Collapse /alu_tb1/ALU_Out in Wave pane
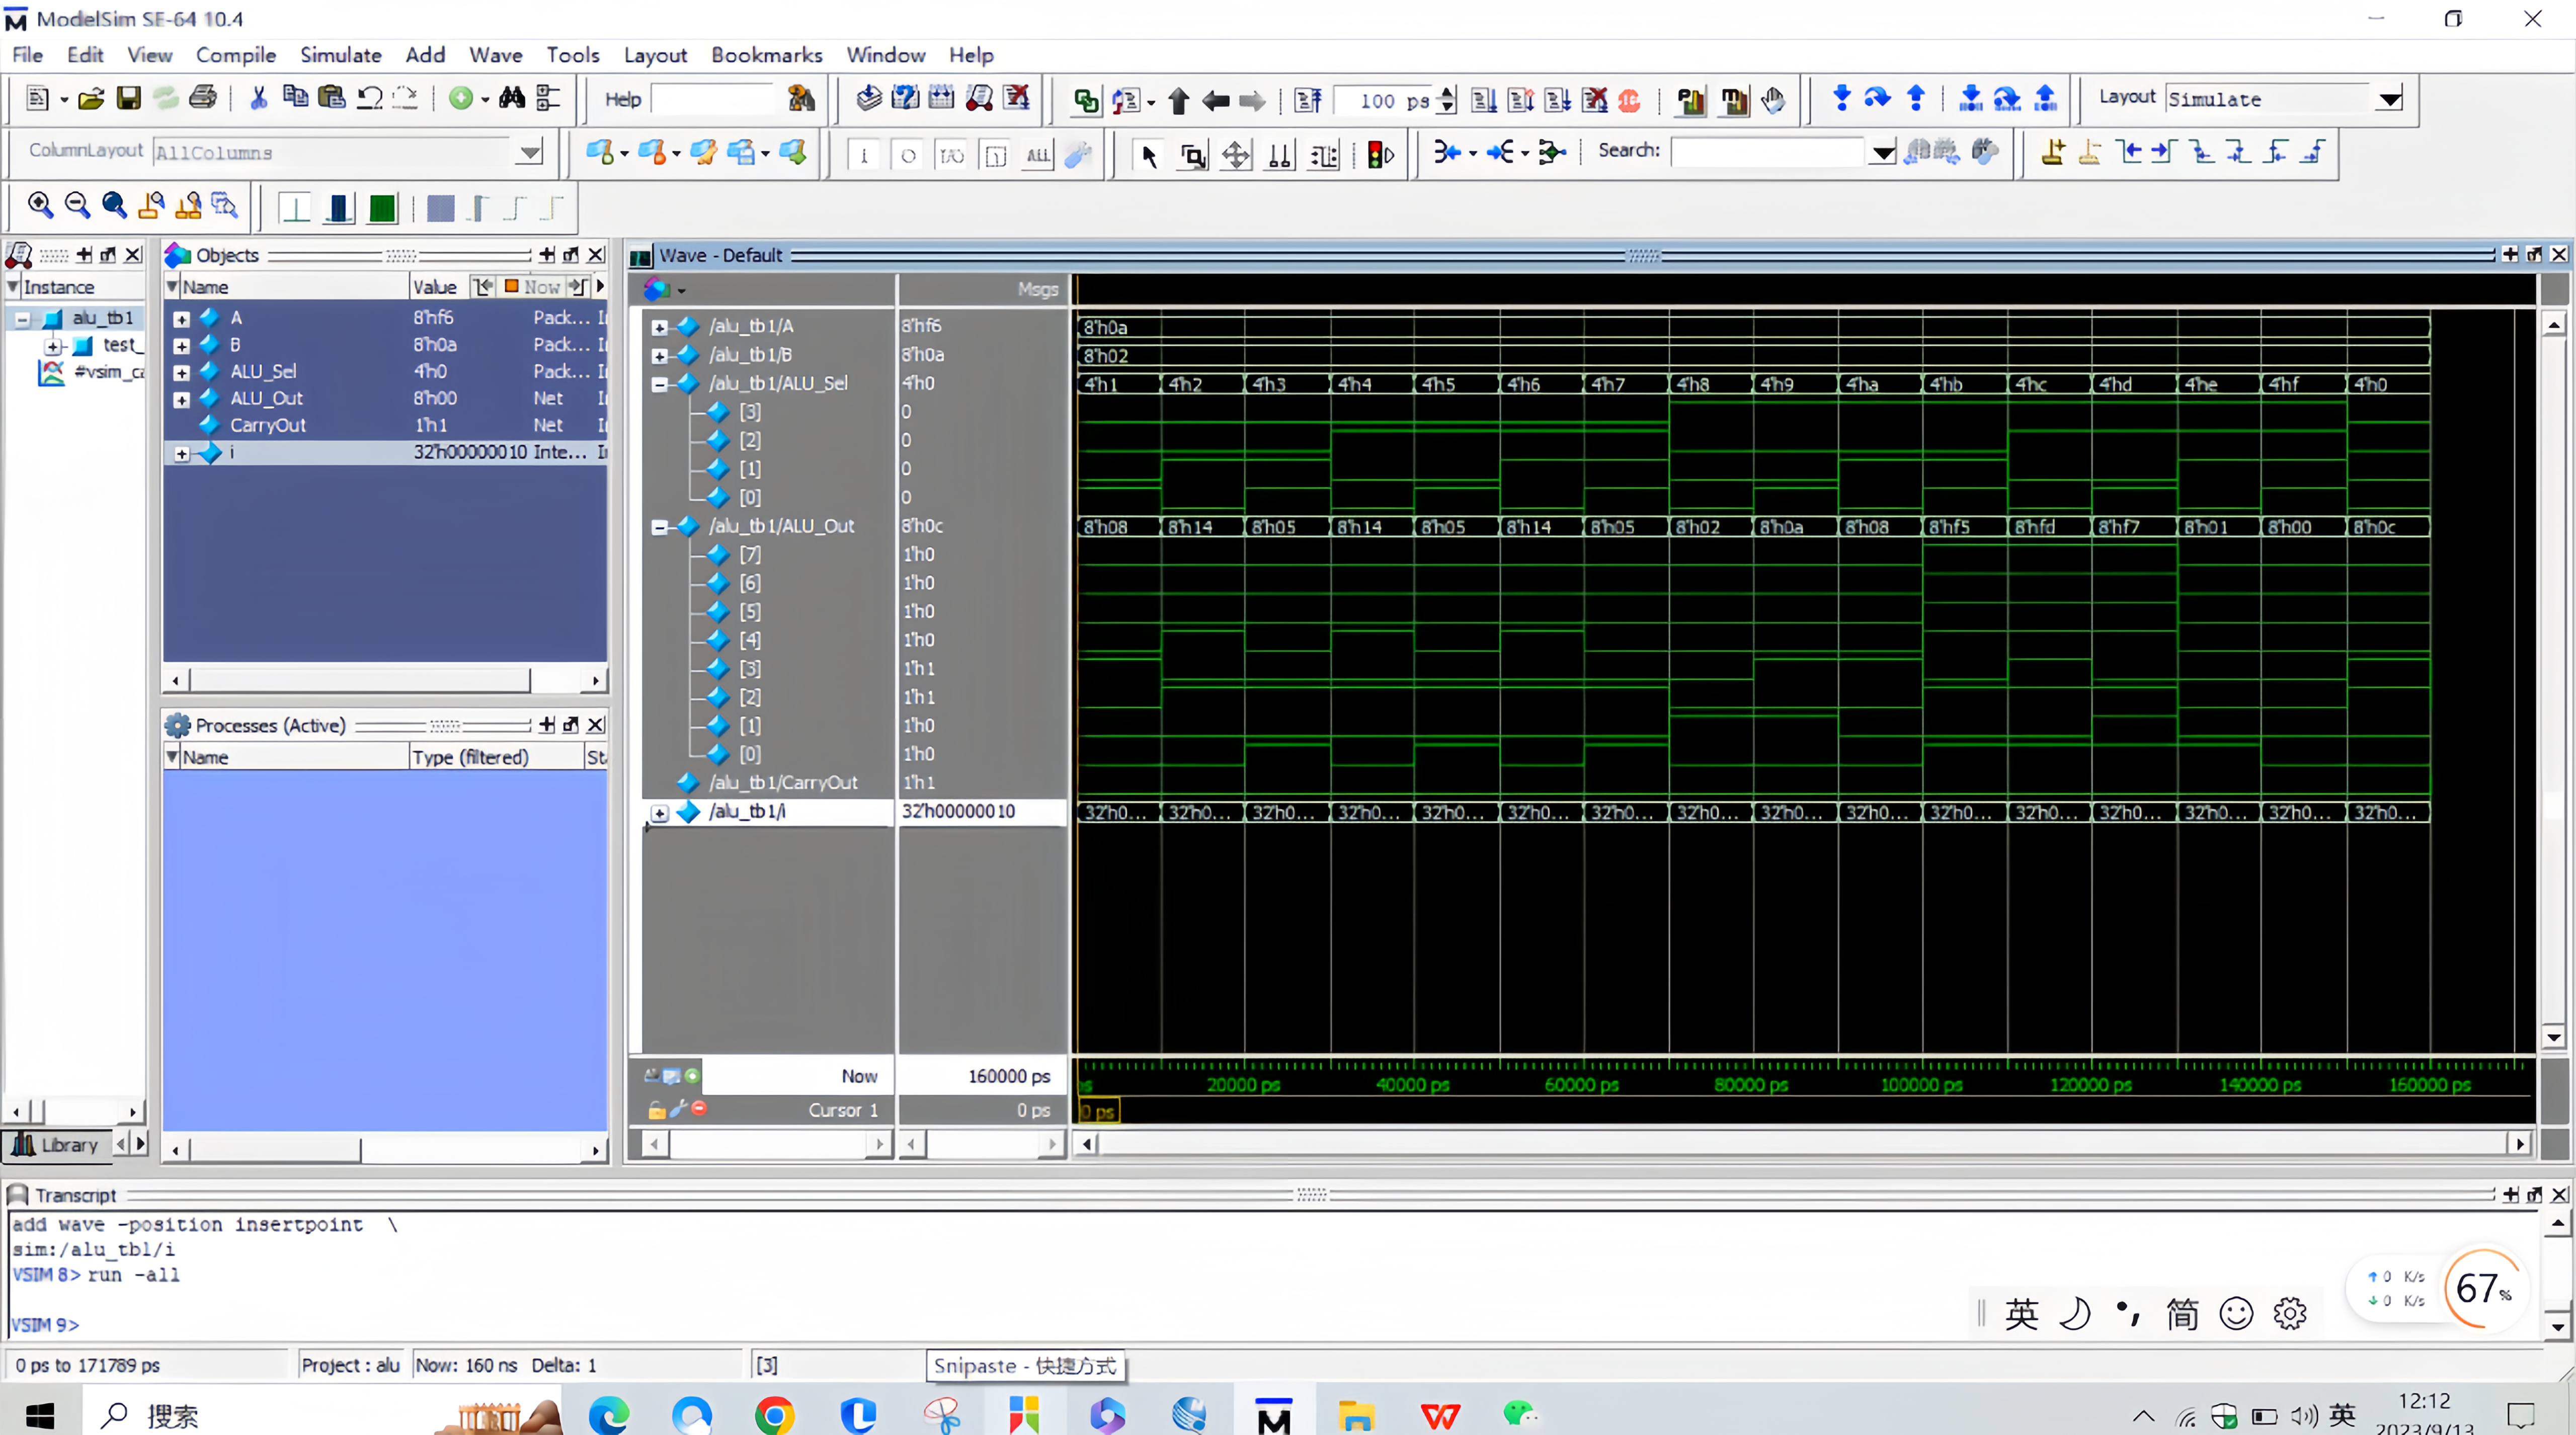This screenshot has height=1435, width=2576. coord(659,527)
